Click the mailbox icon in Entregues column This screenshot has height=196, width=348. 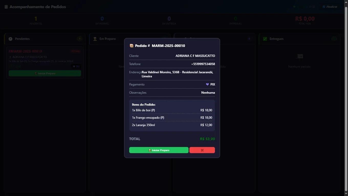pyautogui.click(x=299, y=57)
